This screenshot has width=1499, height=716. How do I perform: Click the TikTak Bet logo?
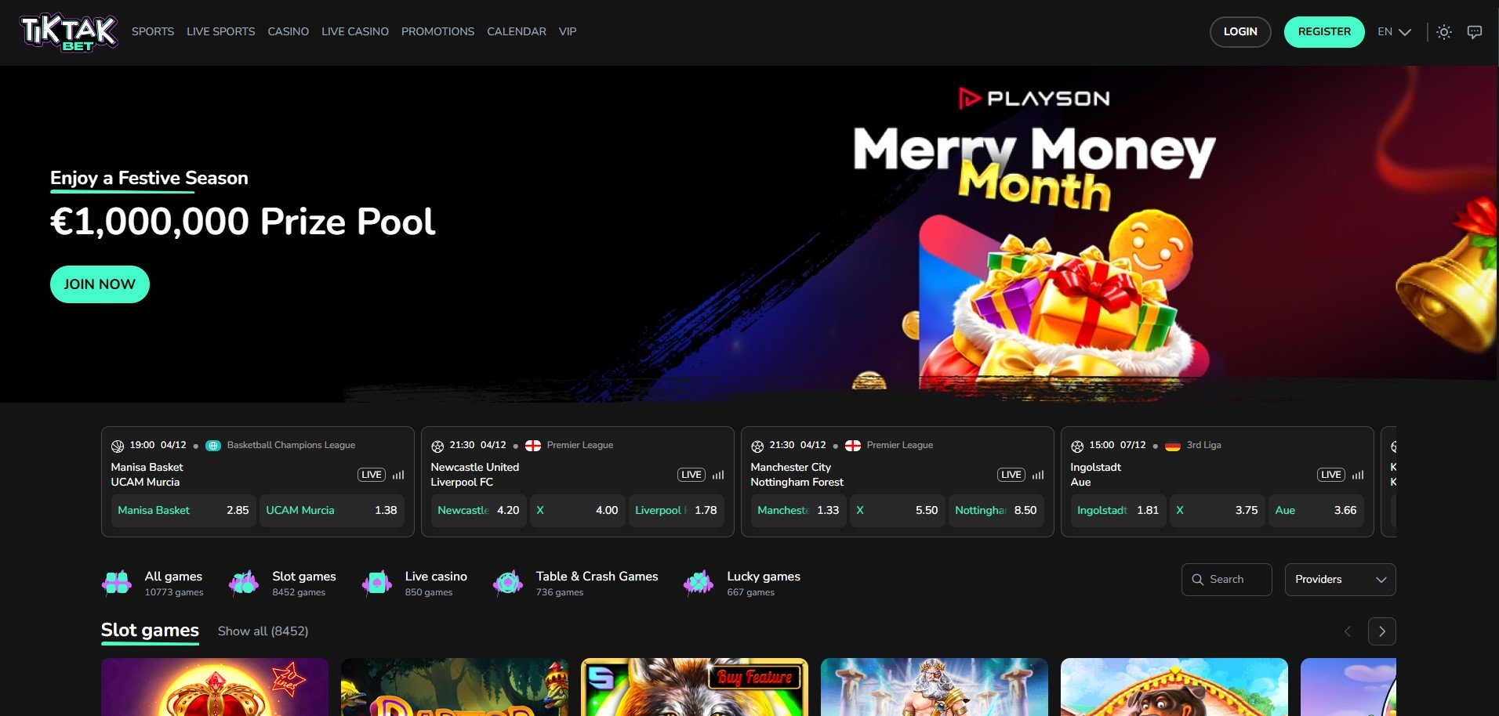coord(69,32)
